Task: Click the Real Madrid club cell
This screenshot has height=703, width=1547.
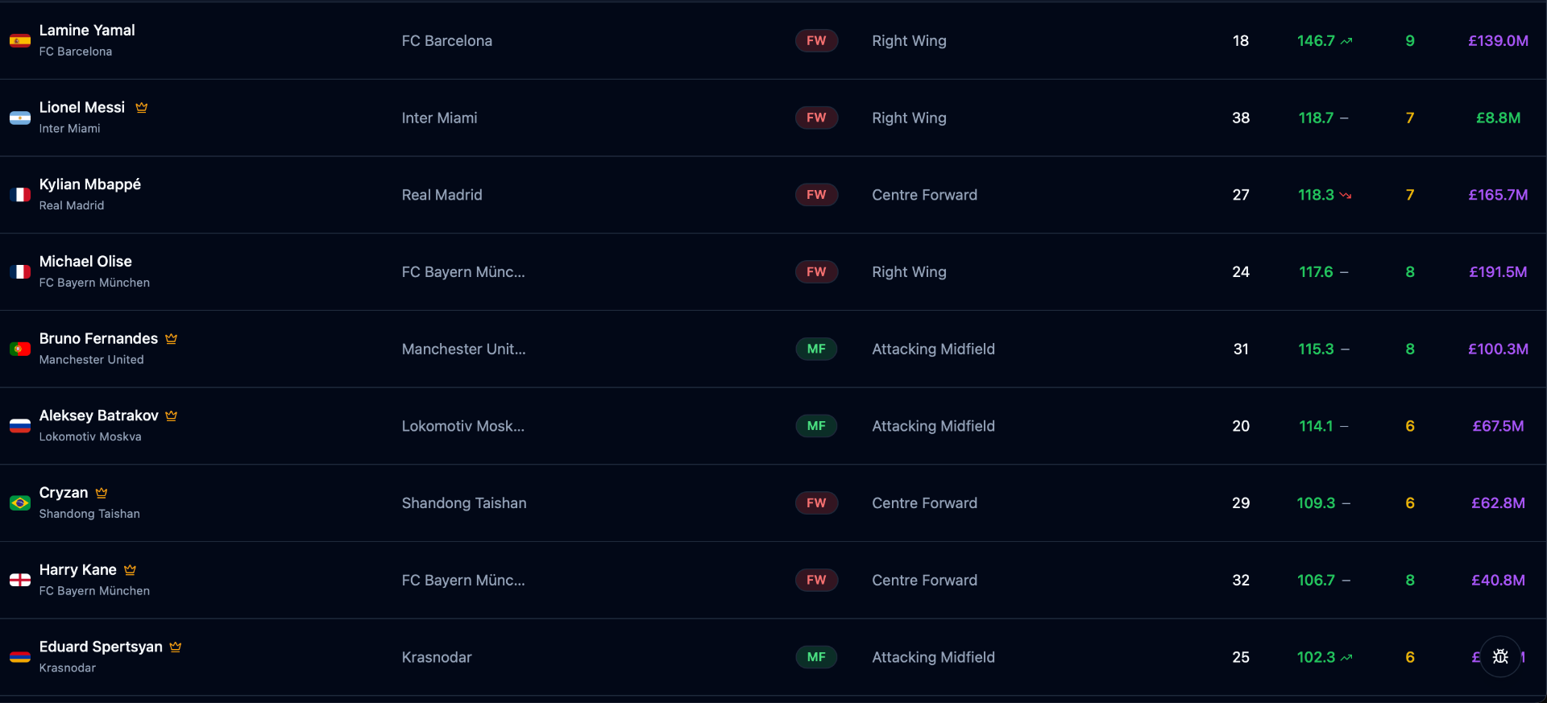Action: (442, 195)
